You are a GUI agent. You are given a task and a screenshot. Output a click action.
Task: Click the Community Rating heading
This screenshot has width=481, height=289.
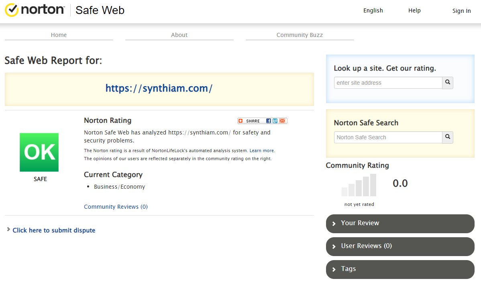click(x=357, y=165)
